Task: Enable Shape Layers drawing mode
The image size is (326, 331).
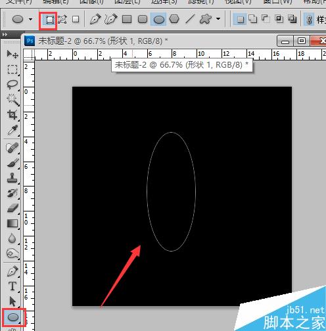Action: 50,20
